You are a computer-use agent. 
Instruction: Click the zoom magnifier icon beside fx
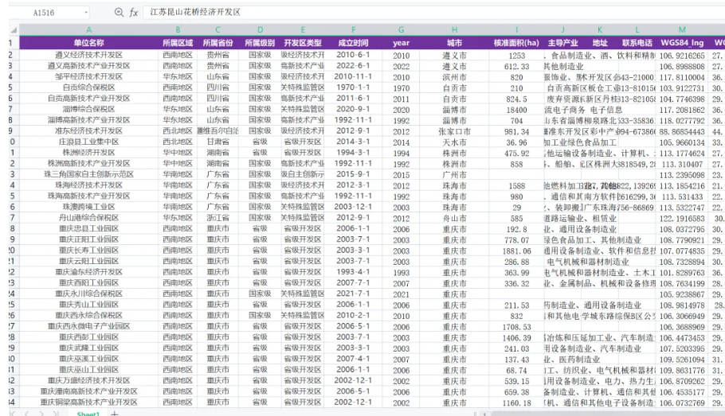click(119, 13)
